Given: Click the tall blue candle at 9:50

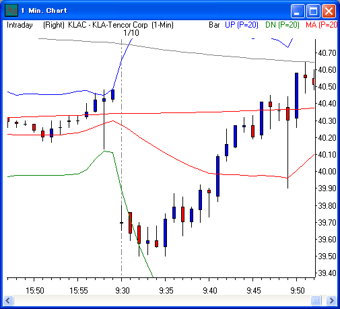Looking at the screenshot, I should [296, 96].
